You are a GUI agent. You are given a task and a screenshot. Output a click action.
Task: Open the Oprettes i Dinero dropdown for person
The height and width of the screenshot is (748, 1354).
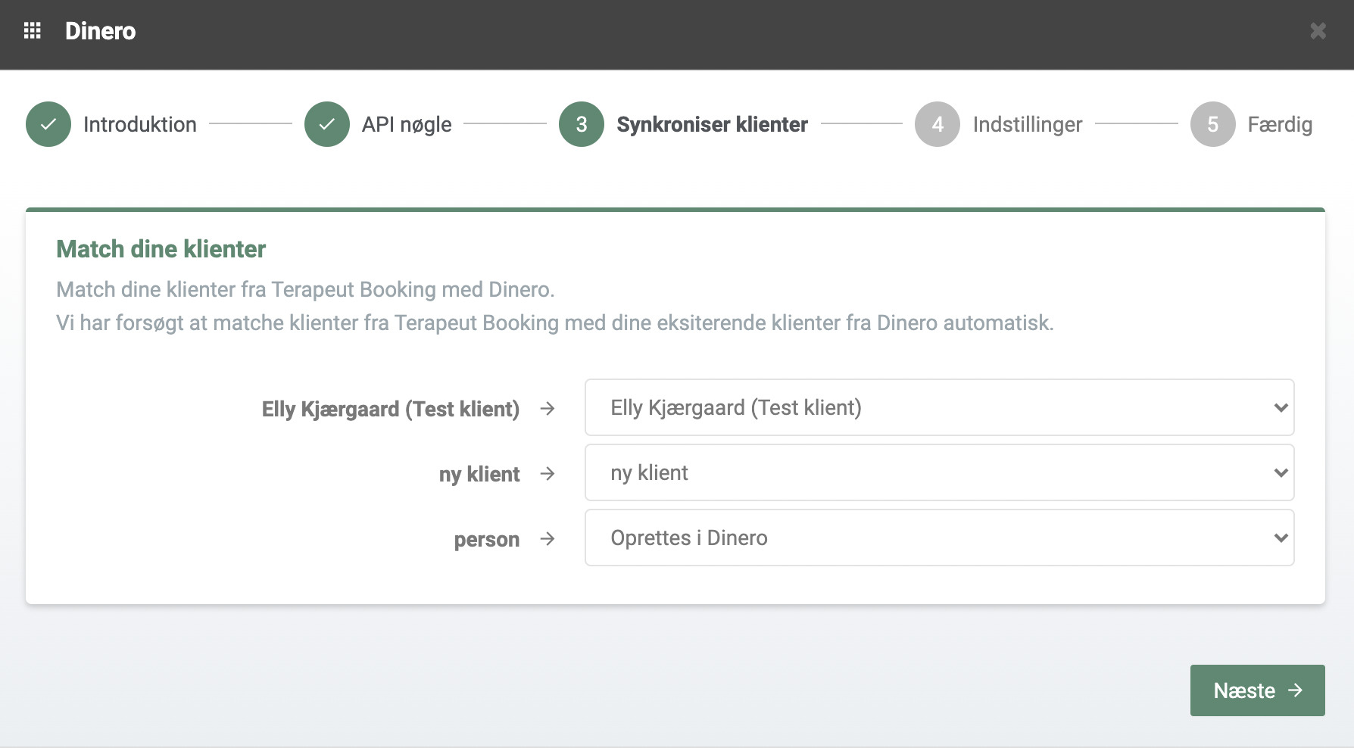(x=940, y=538)
